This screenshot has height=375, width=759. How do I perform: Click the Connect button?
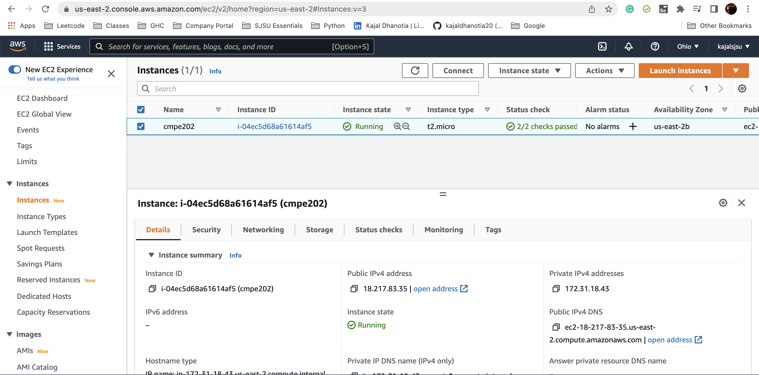458,71
